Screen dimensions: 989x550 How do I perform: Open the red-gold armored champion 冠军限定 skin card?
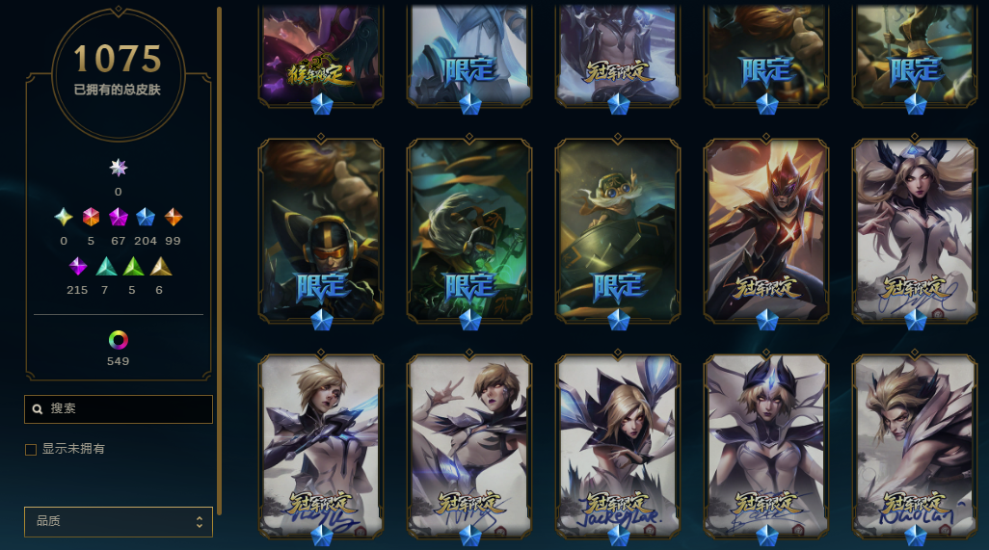765,230
